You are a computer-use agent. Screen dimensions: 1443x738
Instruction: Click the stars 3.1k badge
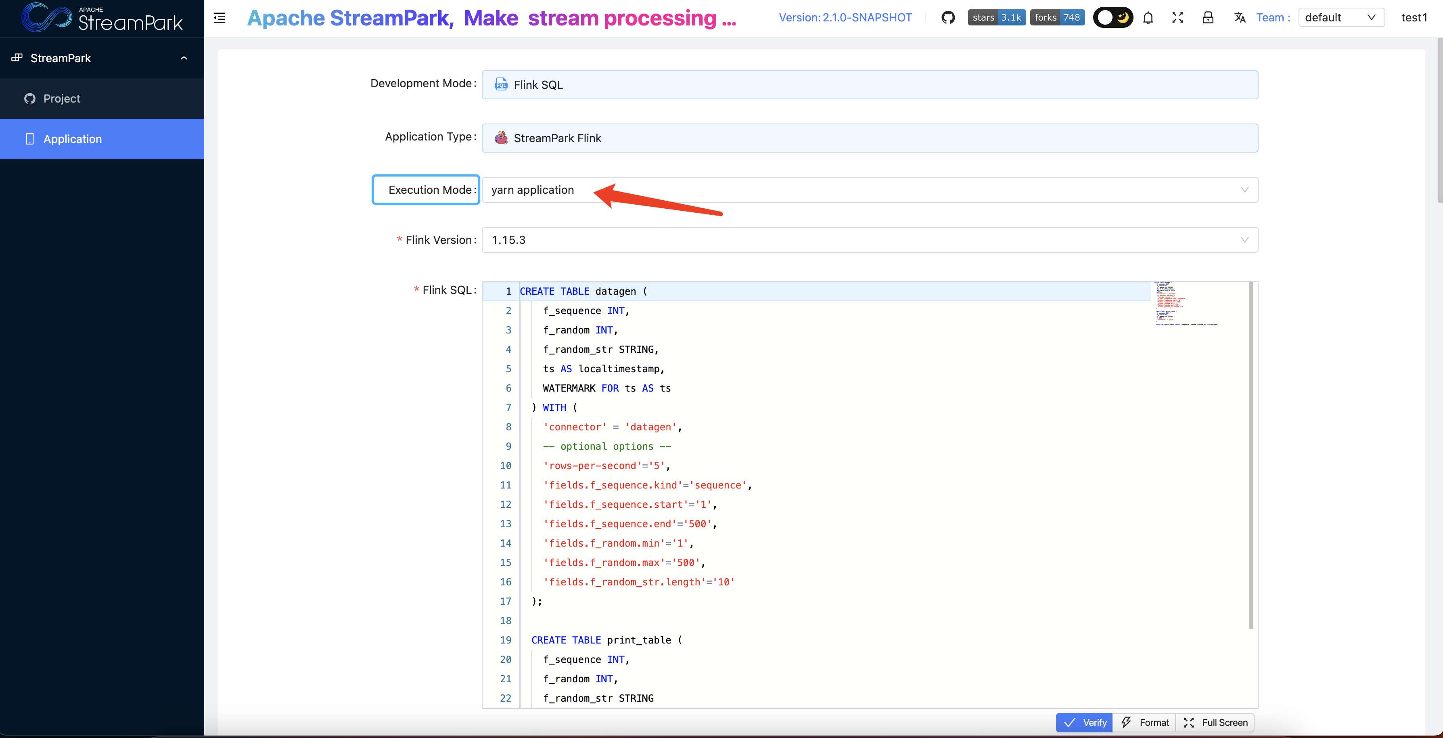[x=997, y=18]
